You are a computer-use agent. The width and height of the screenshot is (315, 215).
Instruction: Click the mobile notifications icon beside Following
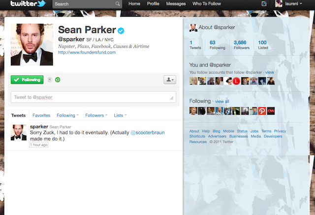pos(50,80)
